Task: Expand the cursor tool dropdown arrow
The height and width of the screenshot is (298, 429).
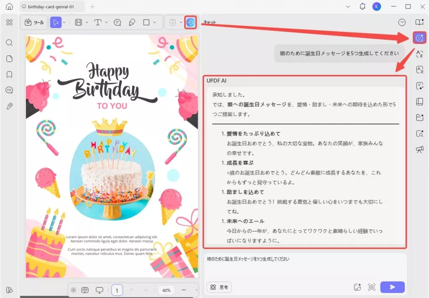Action: point(64,23)
